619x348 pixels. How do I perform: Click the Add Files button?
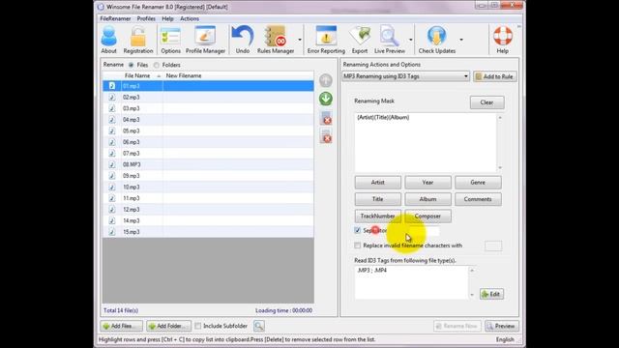click(121, 326)
